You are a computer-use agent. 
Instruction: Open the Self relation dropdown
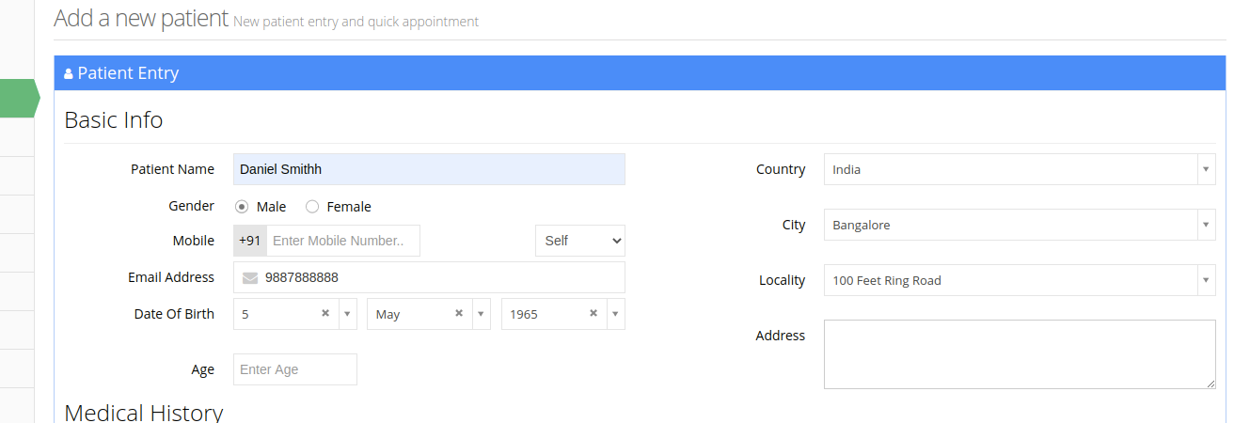coord(580,241)
